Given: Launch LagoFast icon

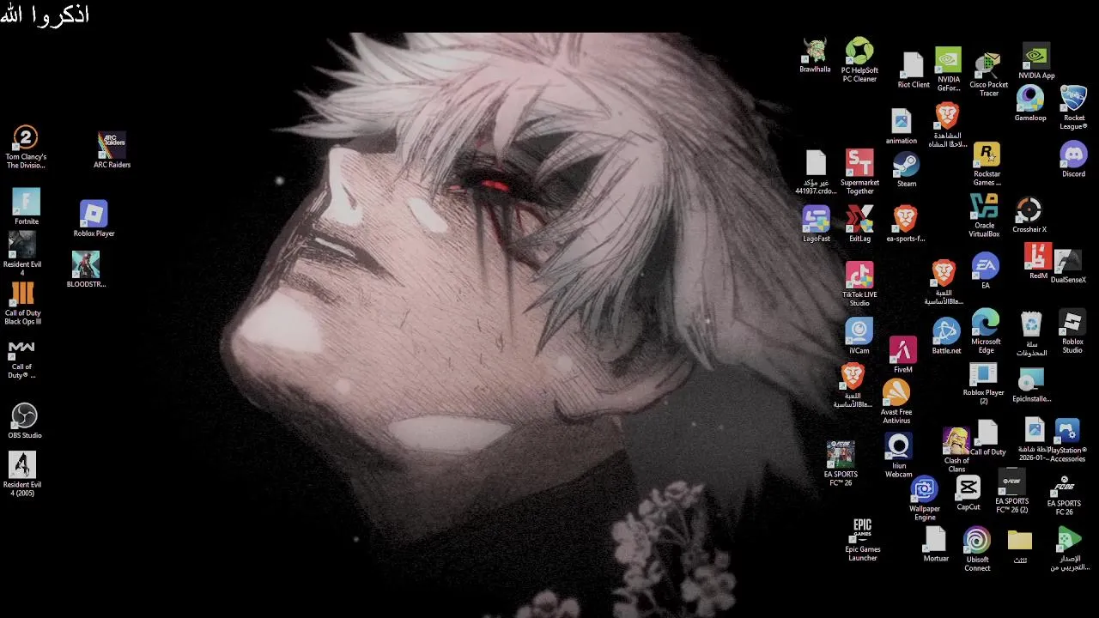Looking at the screenshot, I should click(x=816, y=224).
